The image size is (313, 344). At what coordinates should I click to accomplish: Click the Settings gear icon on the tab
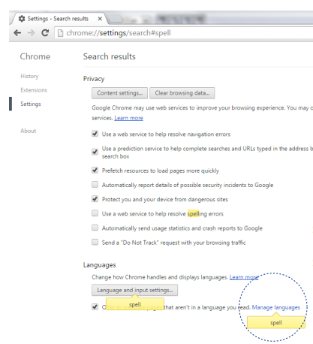coord(22,19)
